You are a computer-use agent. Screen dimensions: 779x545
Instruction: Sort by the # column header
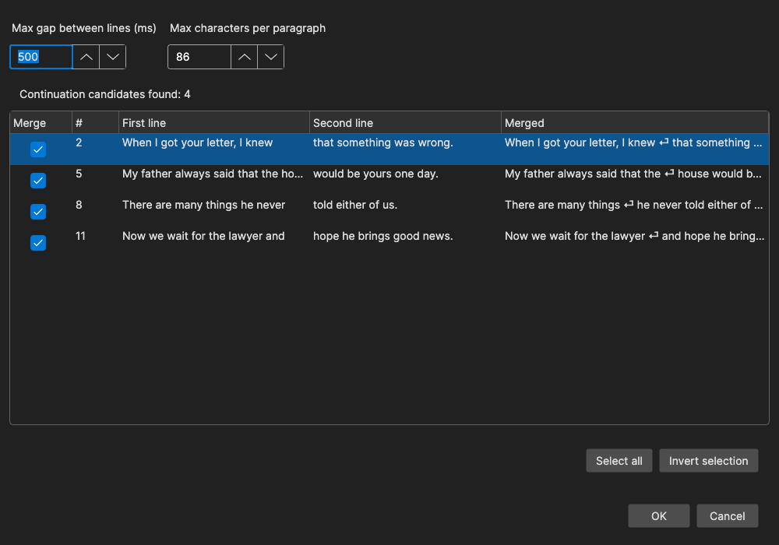click(x=95, y=122)
